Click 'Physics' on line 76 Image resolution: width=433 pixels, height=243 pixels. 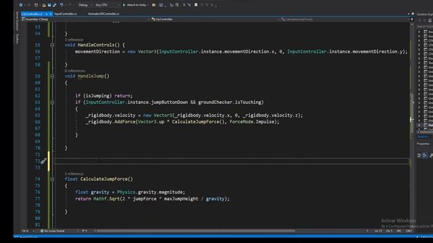(127, 192)
